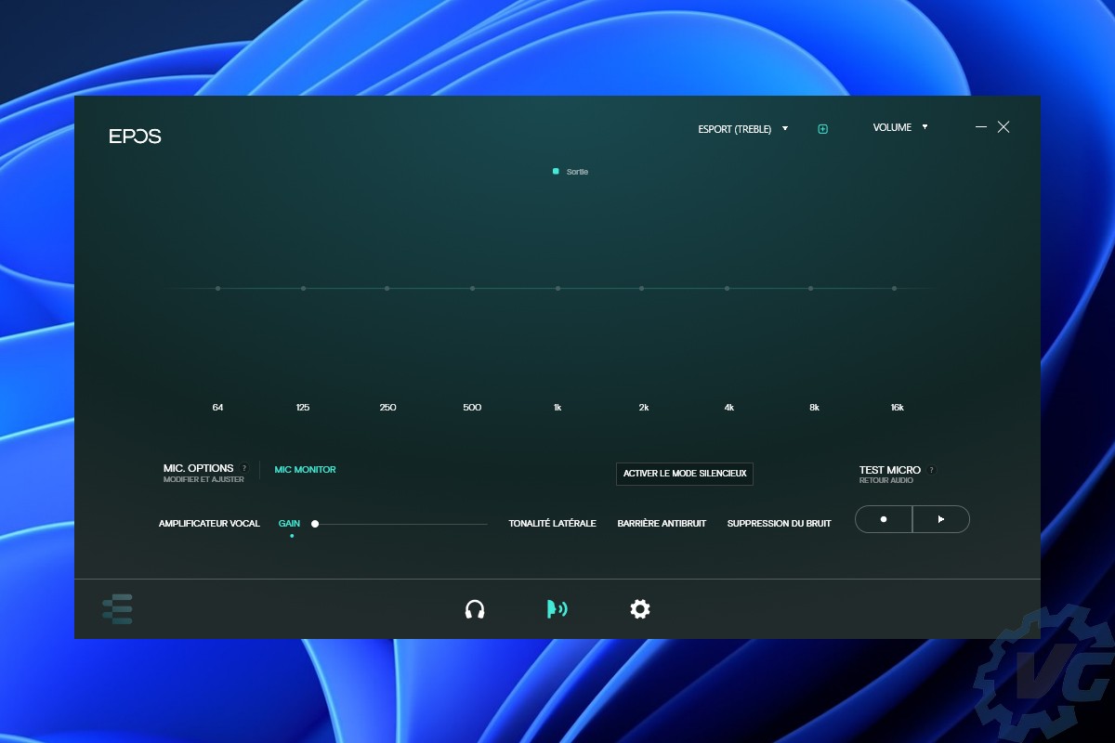Image resolution: width=1115 pixels, height=743 pixels.
Task: Open the settings gear icon
Action: 640,609
